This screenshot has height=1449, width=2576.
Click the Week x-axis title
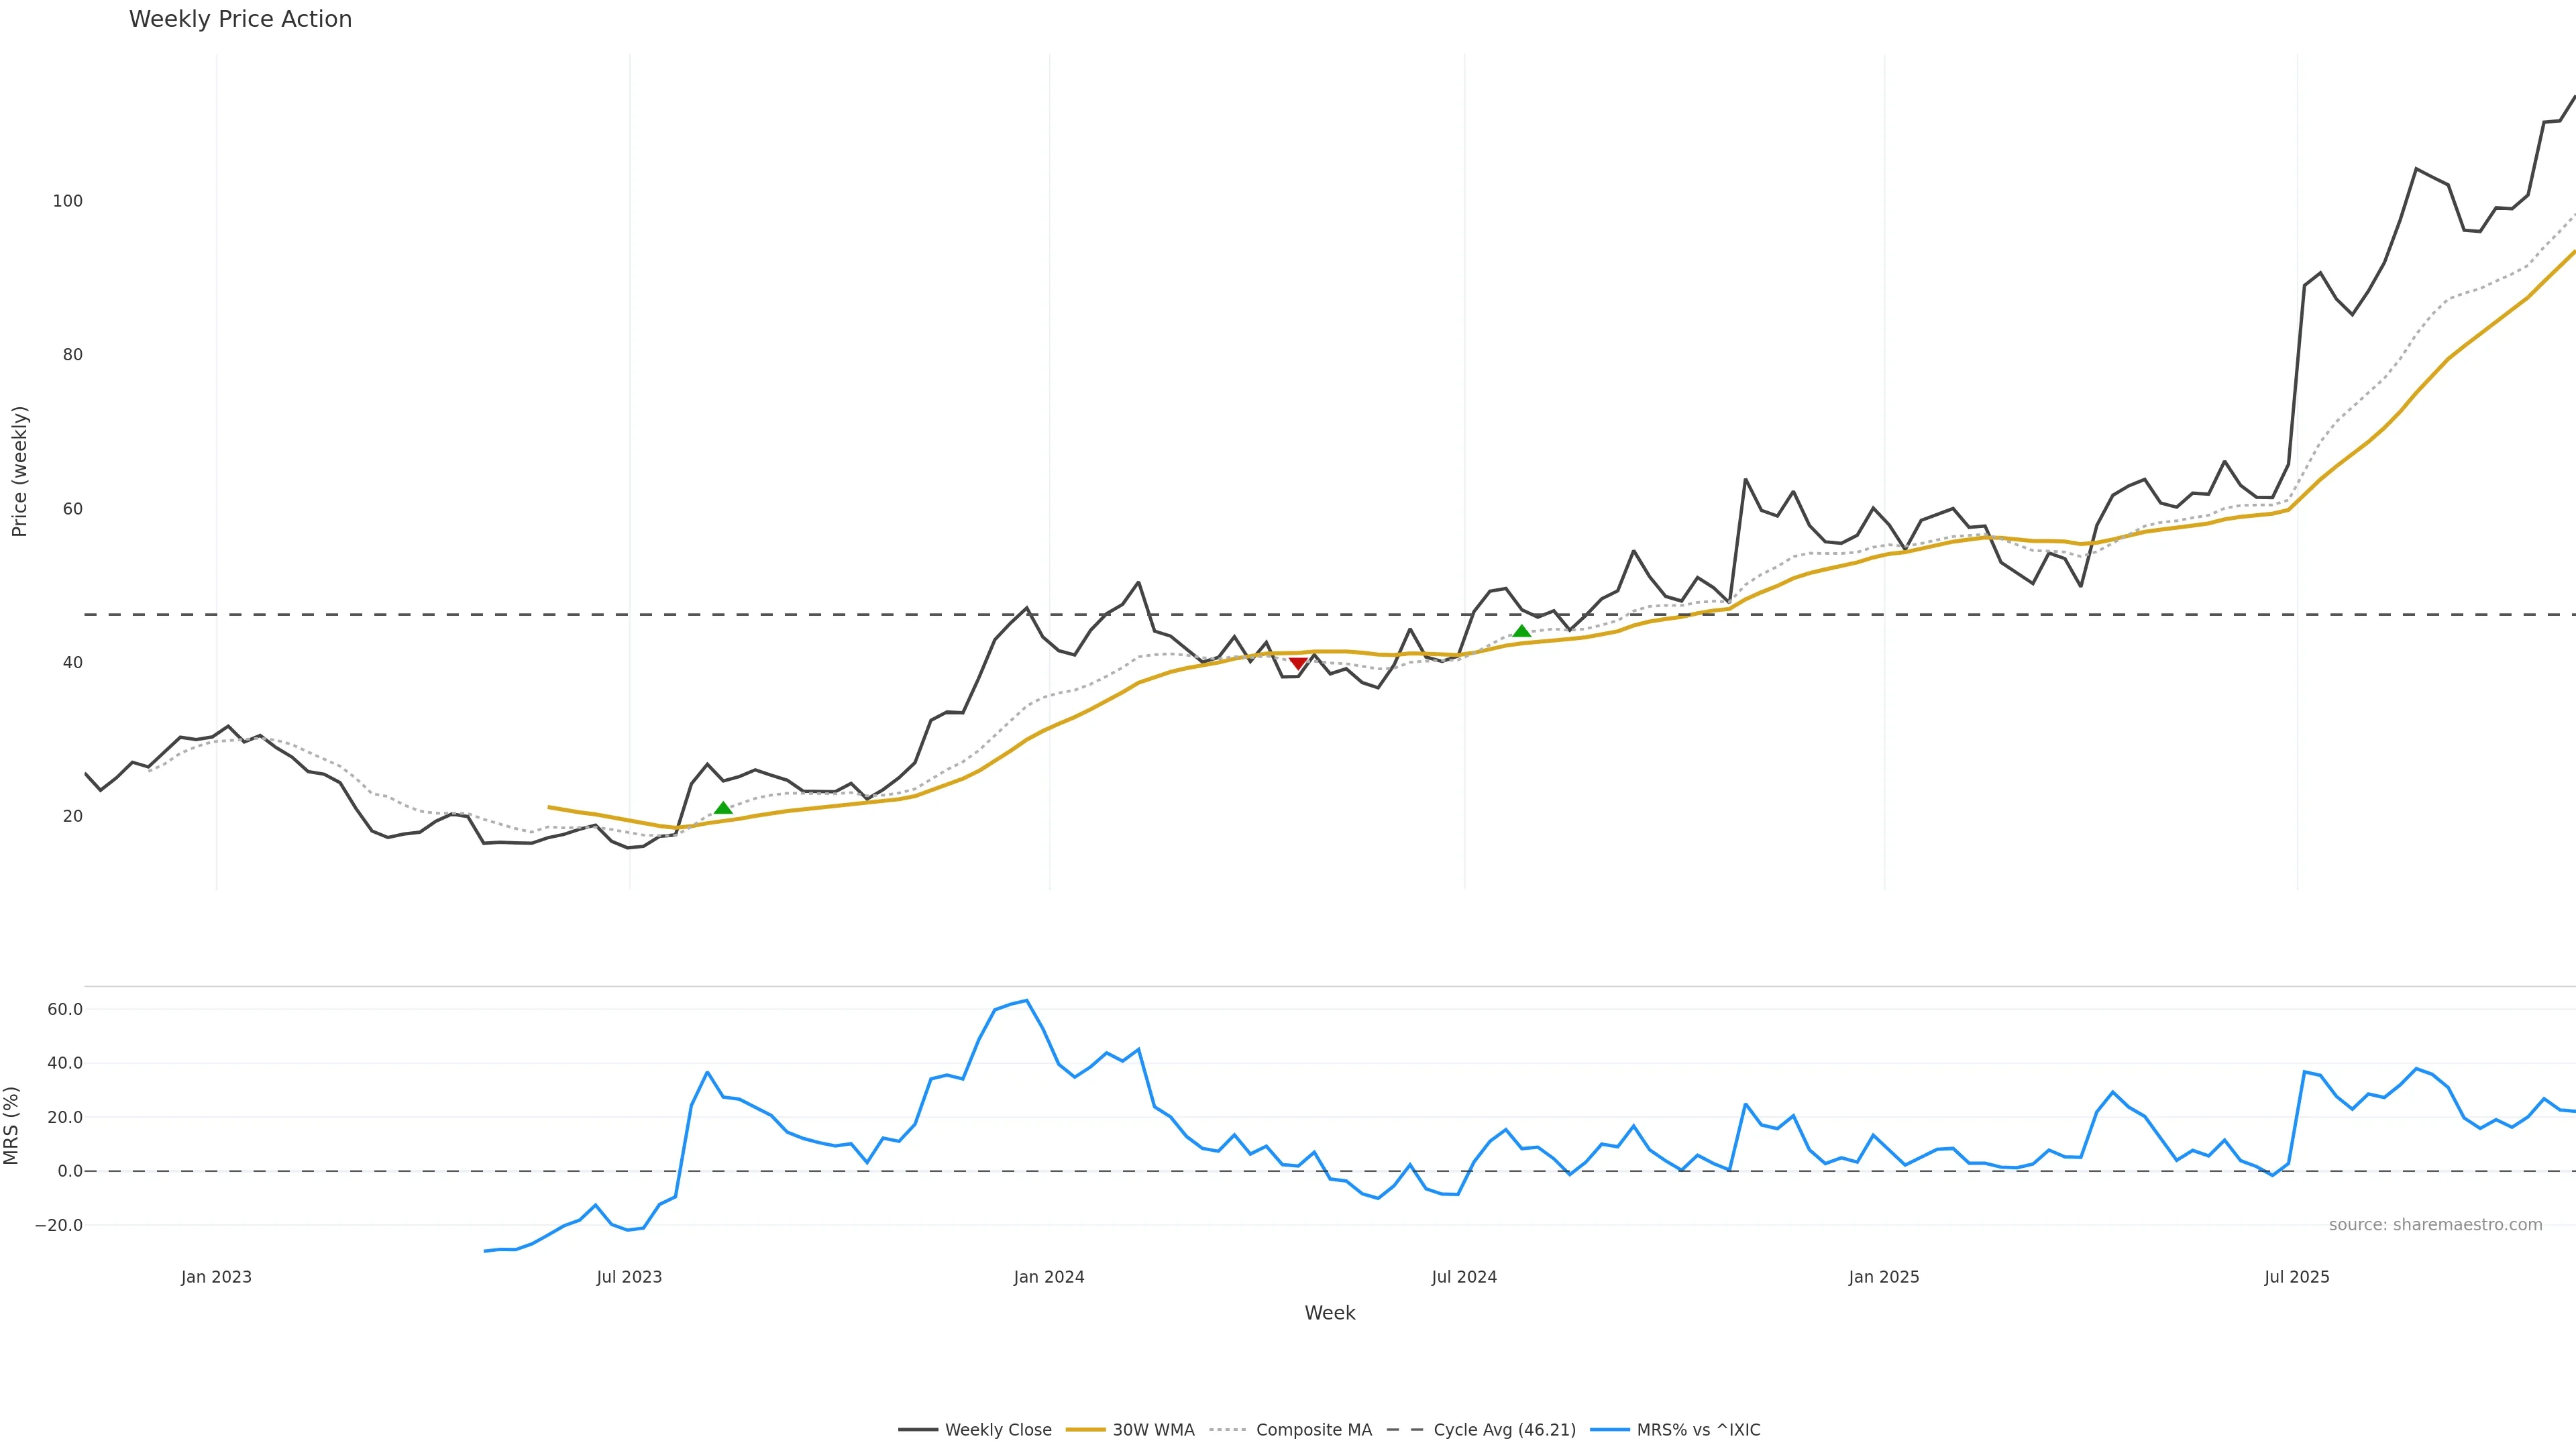coord(1329,1313)
